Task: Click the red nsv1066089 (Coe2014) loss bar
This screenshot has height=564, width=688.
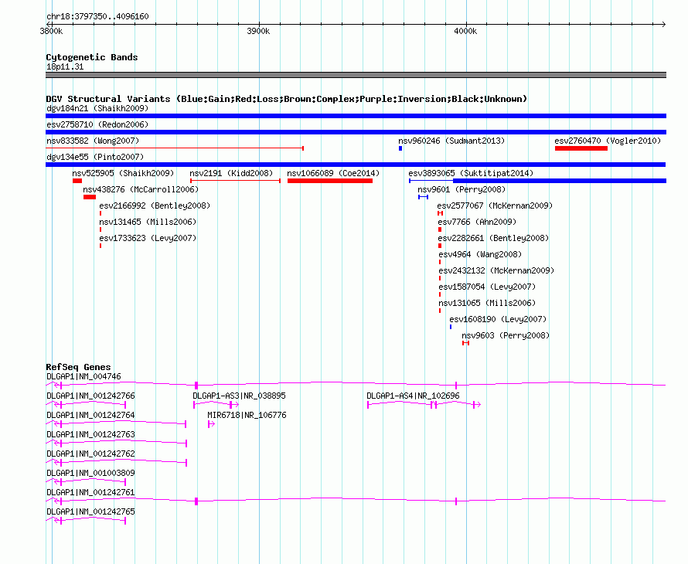Action: [x=330, y=181]
